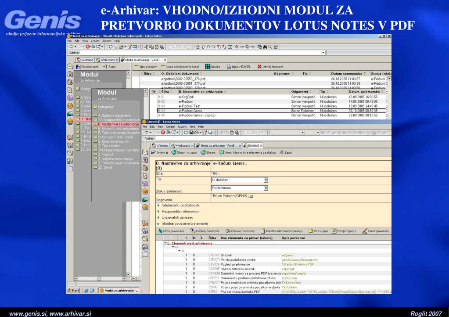Sort by Datum spremembe column in ViewB list

point(366,92)
